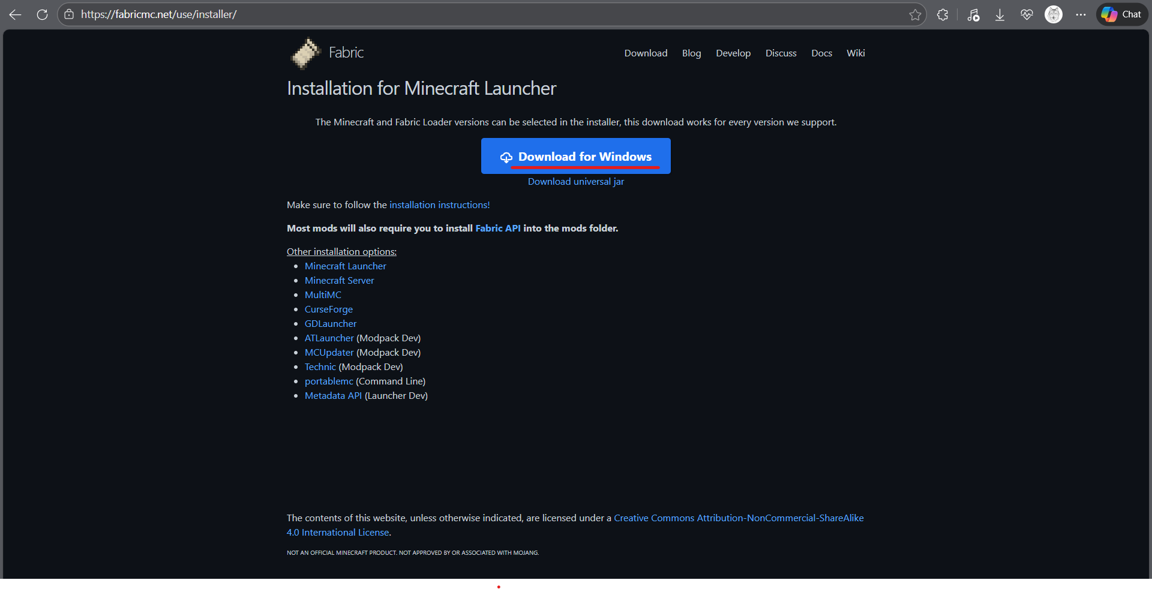Open the three-dot settings and more menu
Image resolution: width=1152 pixels, height=589 pixels.
[1081, 14]
